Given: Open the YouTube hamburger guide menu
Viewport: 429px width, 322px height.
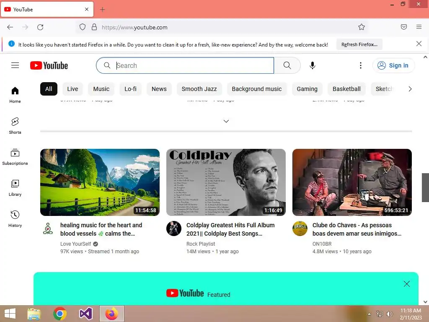Looking at the screenshot, I should (x=15, y=65).
